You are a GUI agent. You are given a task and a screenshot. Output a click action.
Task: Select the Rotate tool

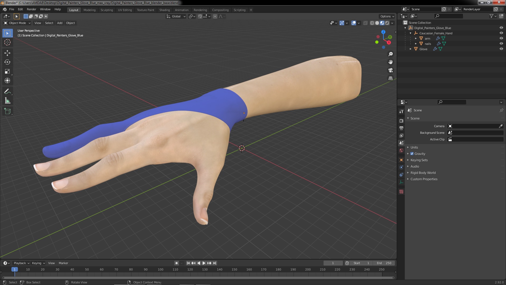coord(7,62)
